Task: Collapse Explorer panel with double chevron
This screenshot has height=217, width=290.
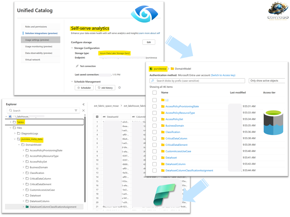Action: coord(83,104)
